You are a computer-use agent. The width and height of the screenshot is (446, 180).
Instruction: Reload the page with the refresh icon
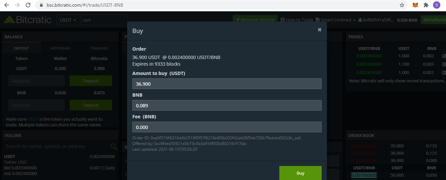pyautogui.click(x=28, y=5)
